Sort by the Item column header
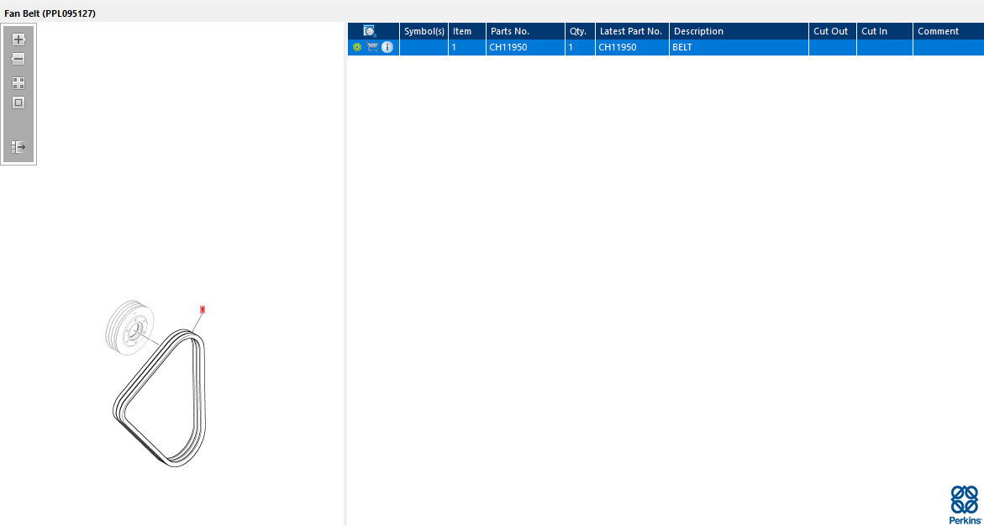Viewport: 984px width, 526px height. (x=467, y=31)
